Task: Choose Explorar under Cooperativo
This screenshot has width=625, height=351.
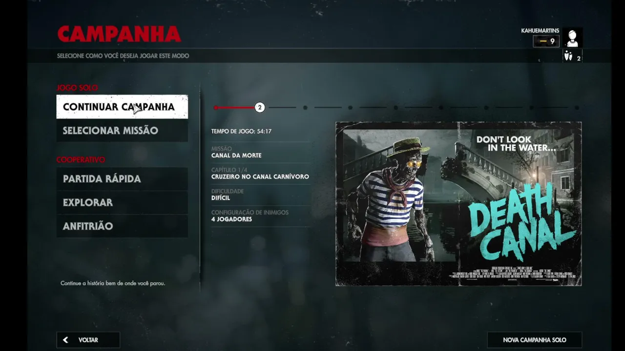Action: coord(122,202)
